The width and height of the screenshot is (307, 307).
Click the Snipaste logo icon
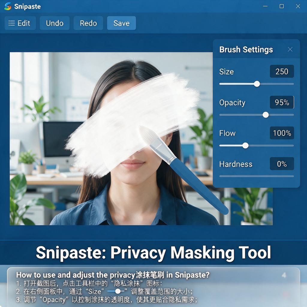(x=7, y=6)
